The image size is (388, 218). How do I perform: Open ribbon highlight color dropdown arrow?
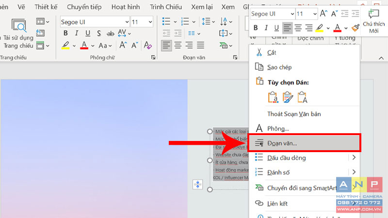(74, 46)
